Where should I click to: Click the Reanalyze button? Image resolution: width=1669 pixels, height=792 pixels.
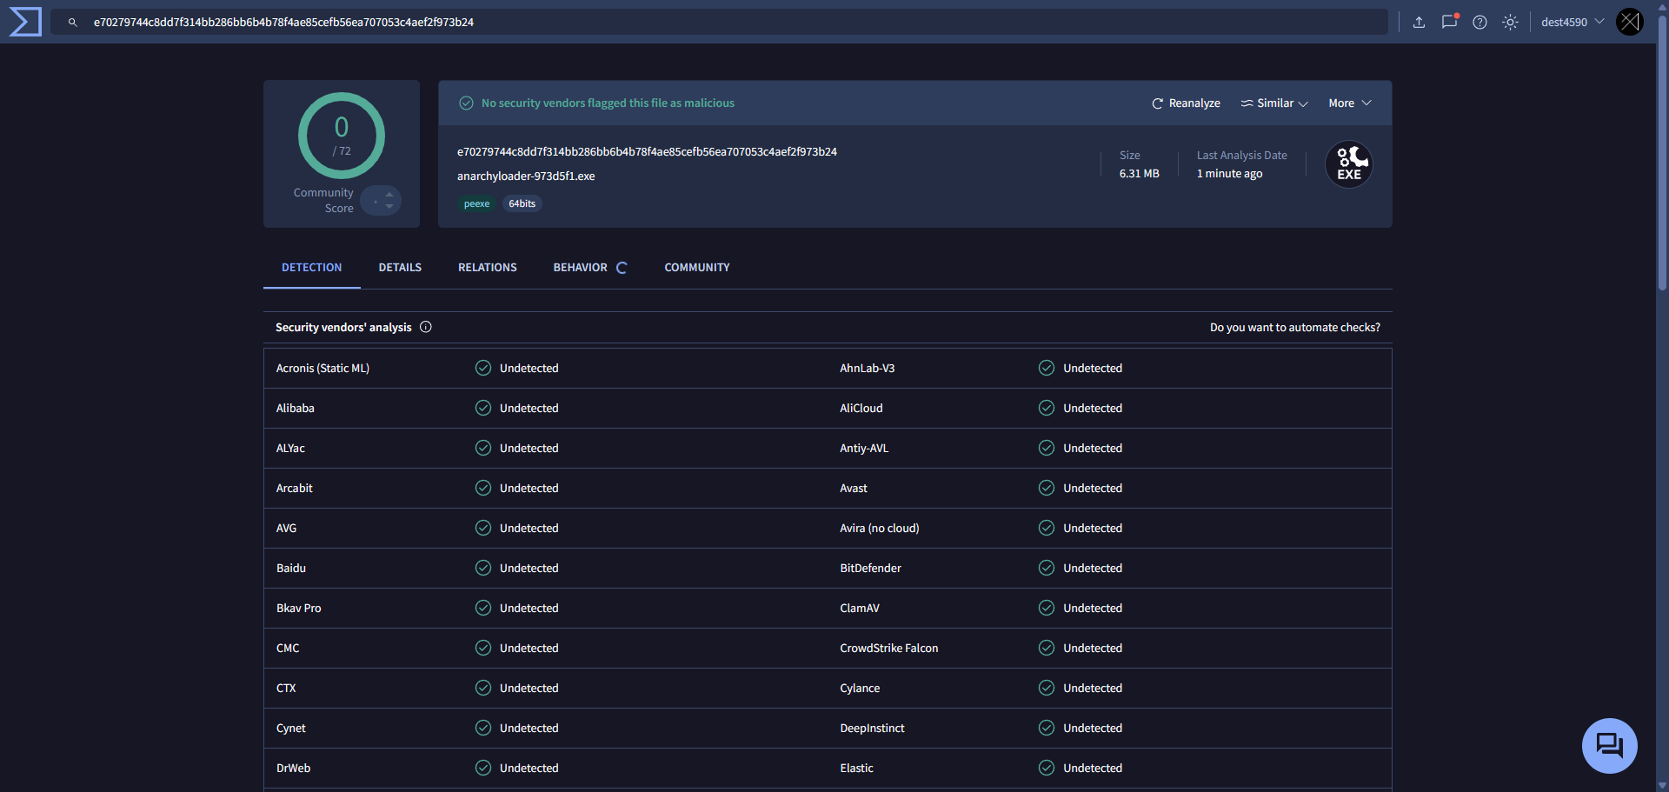pos(1186,103)
